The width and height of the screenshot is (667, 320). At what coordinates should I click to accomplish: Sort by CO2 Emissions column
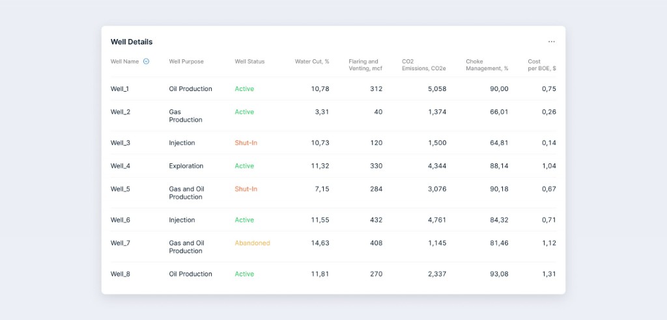point(423,65)
